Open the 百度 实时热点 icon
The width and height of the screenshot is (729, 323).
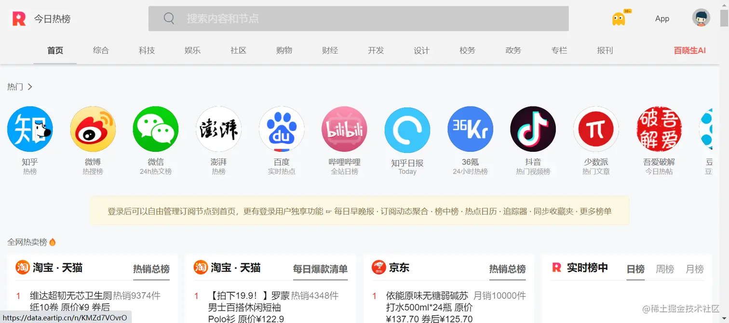(282, 129)
